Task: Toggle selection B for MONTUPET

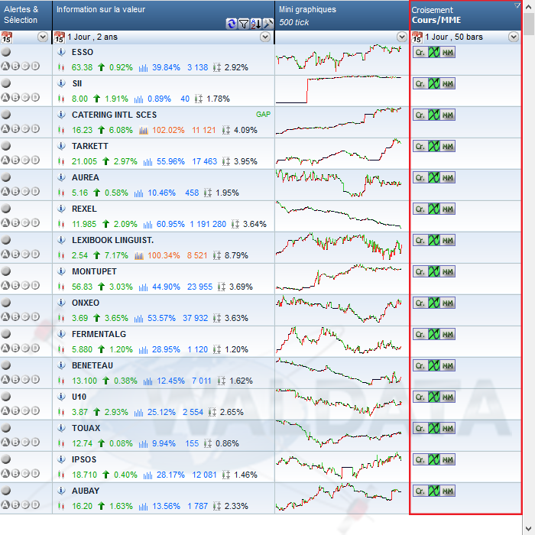Action: [x=15, y=286]
